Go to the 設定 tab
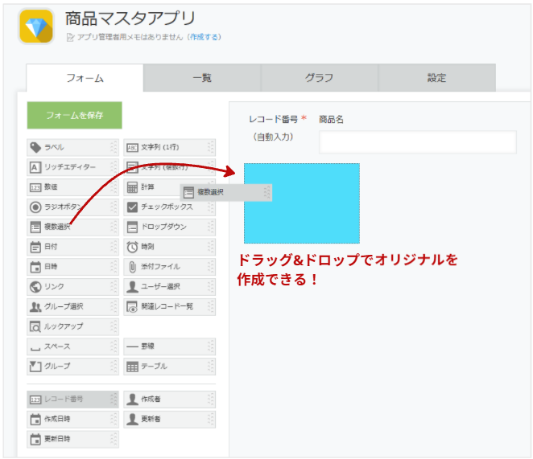 (436, 78)
